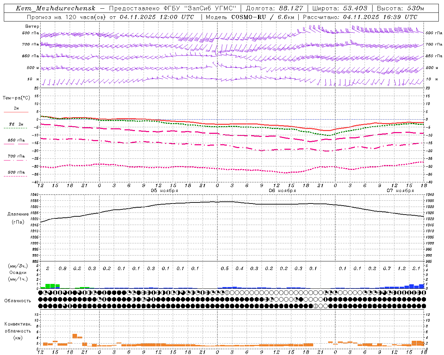Image resolution: width=444 pixels, height=355 pixels.
Task: Click the '700 гПа' temperature legend entry
Action: click(x=16, y=156)
